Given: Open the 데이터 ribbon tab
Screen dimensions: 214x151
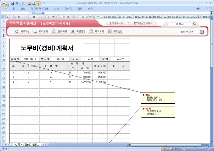Looking at the screenshot, I should (x=68, y=8).
